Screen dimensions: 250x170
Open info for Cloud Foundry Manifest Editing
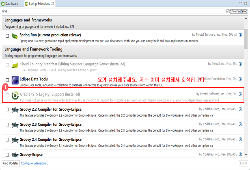(240, 64)
